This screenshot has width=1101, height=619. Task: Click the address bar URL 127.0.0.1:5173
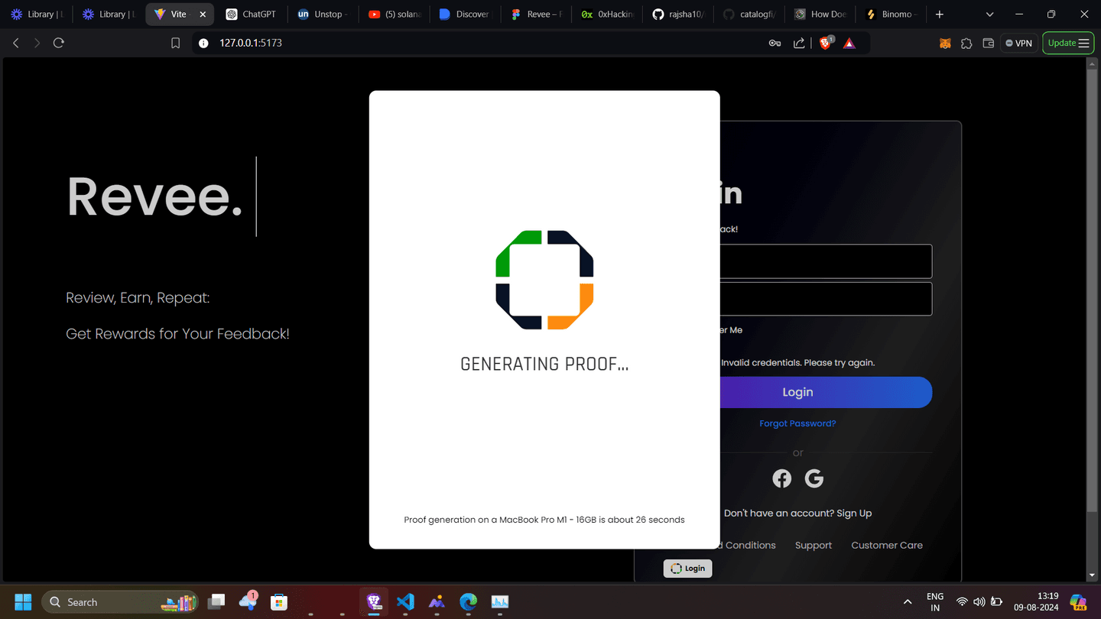click(251, 44)
